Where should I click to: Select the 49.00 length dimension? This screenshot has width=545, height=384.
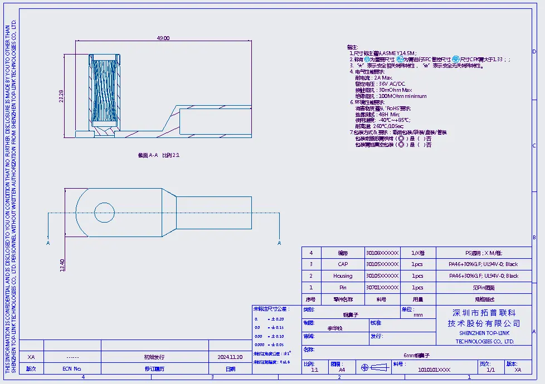coord(163,38)
